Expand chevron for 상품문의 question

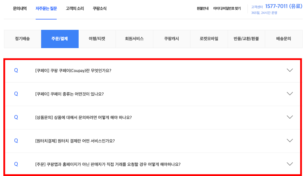click(290, 117)
